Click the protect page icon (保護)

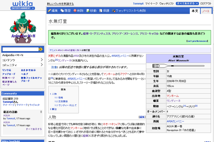coord(101,11)
